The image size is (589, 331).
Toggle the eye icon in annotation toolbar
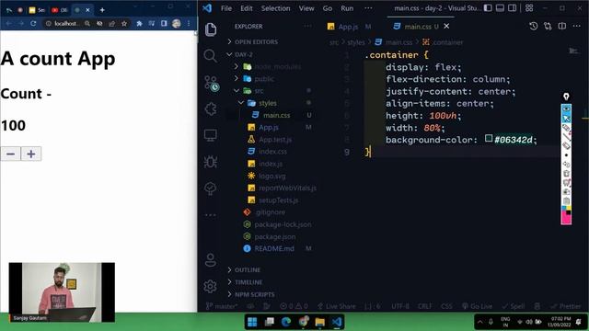tap(566, 108)
